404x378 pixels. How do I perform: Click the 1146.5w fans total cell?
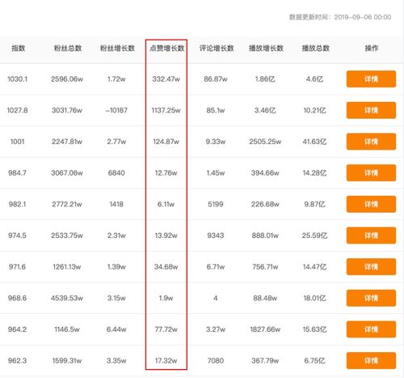pos(67,329)
